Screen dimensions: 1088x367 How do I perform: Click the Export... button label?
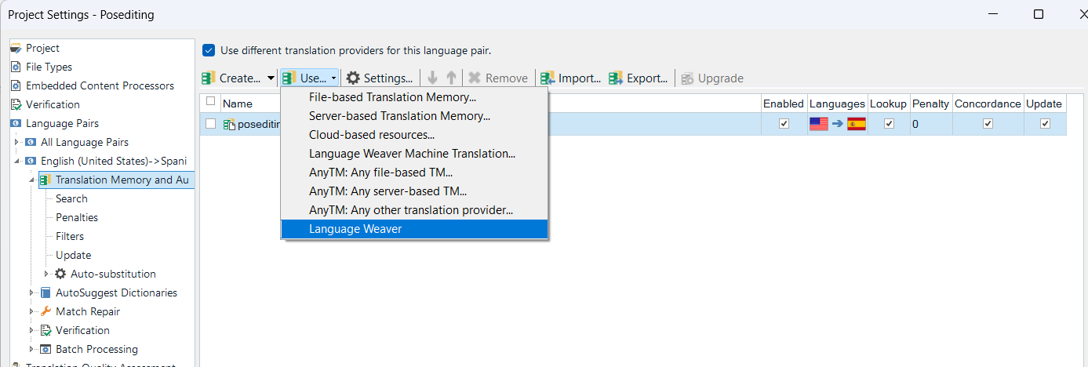pos(647,78)
